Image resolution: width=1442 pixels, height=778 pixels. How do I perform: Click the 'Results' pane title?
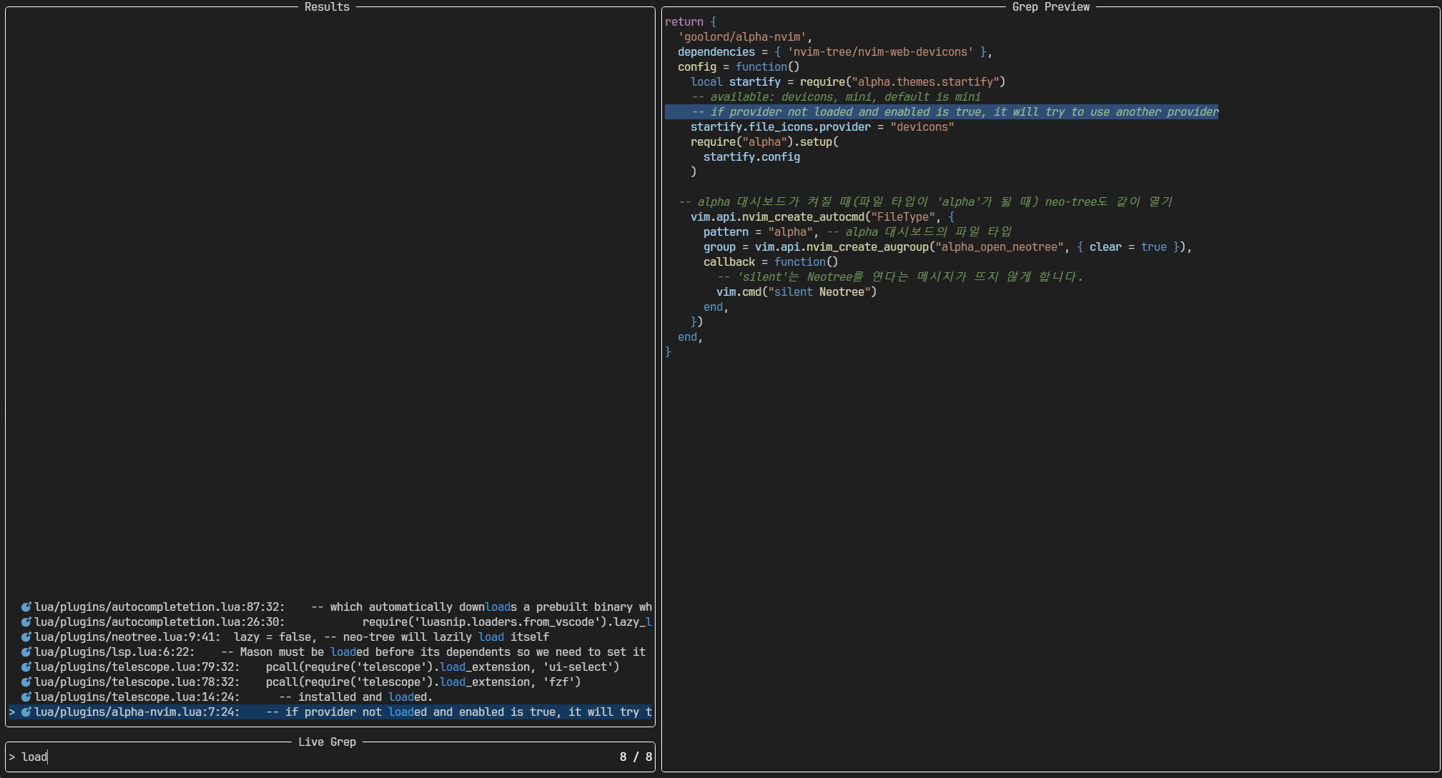(327, 7)
